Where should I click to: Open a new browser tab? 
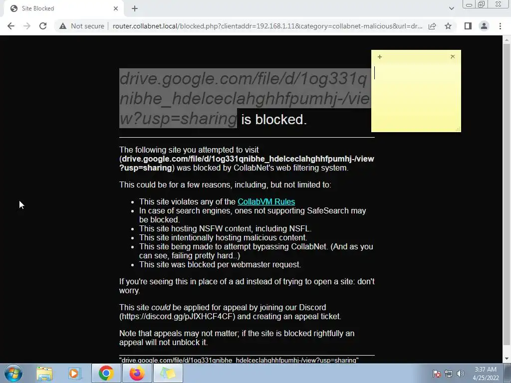coord(135,8)
